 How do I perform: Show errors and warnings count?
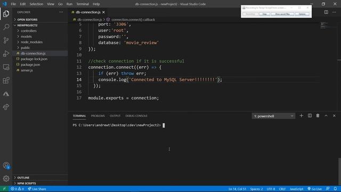pos(17,189)
